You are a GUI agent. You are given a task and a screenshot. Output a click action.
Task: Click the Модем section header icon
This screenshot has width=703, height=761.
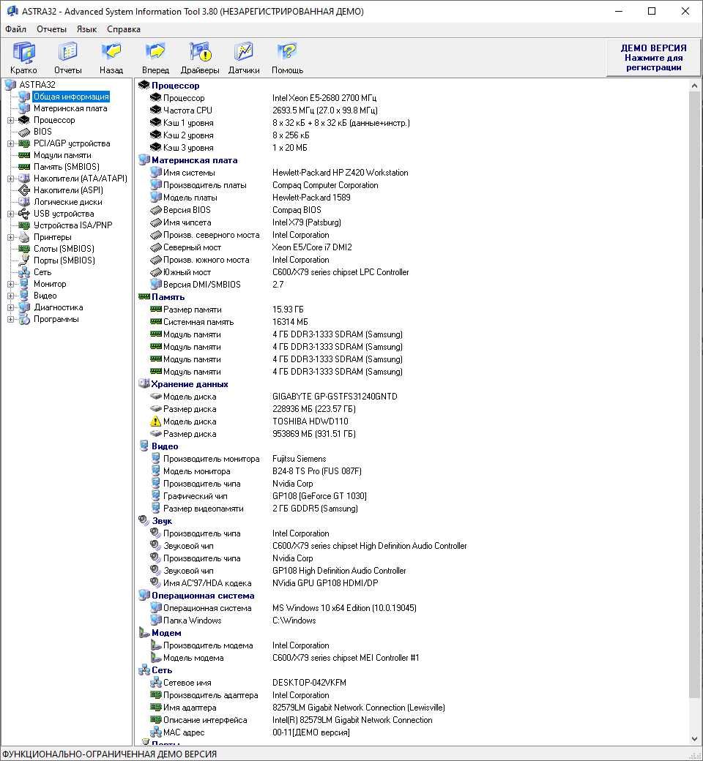(x=144, y=632)
